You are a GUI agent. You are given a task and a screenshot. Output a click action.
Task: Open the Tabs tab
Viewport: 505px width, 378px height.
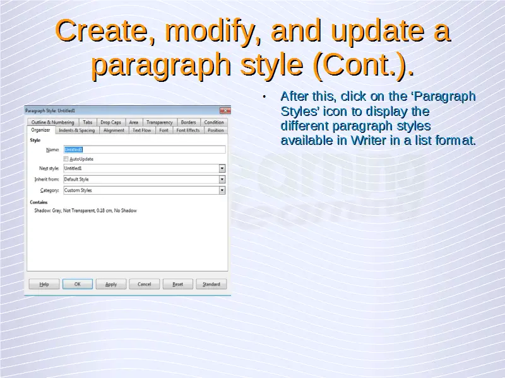(x=87, y=122)
